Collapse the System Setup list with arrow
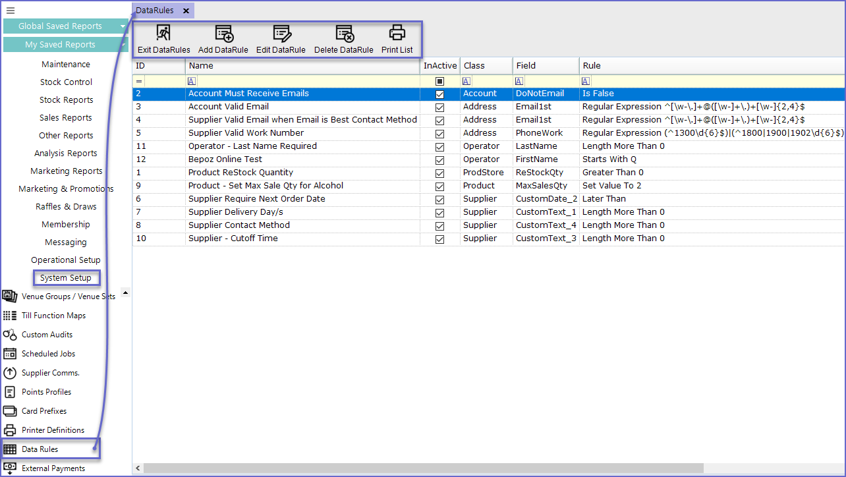Viewport: 846px width, 477px height. tap(125, 292)
